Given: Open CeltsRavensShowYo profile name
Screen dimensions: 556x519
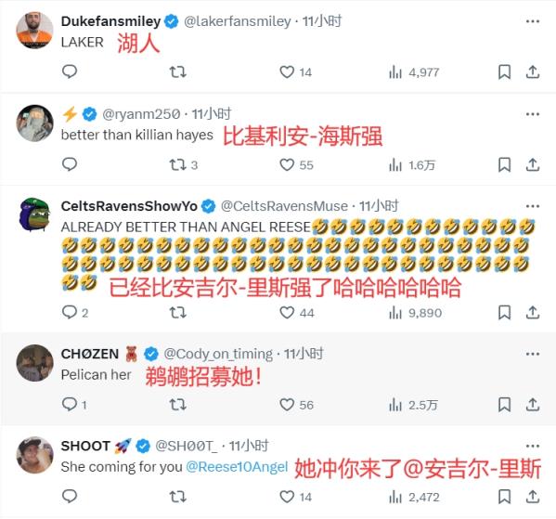Looking at the screenshot, I should [x=129, y=206].
